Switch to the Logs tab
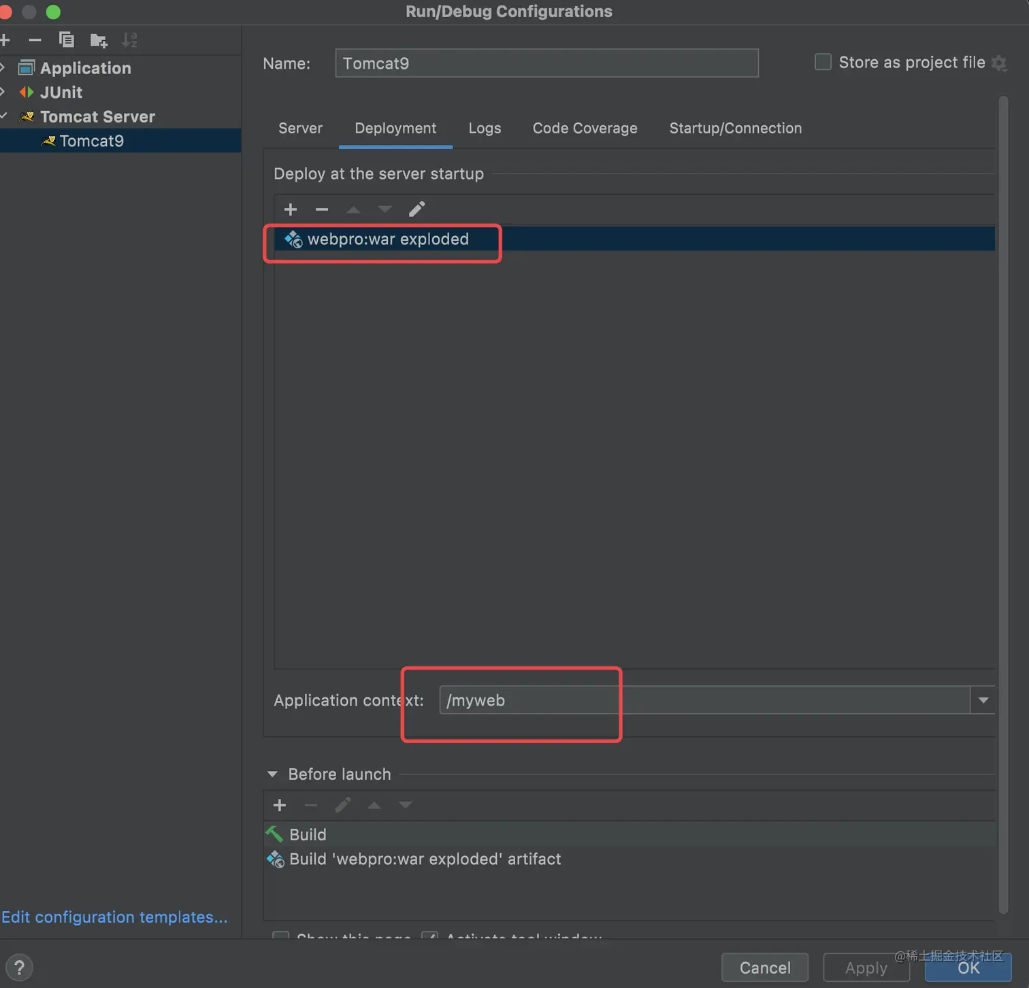 (485, 128)
